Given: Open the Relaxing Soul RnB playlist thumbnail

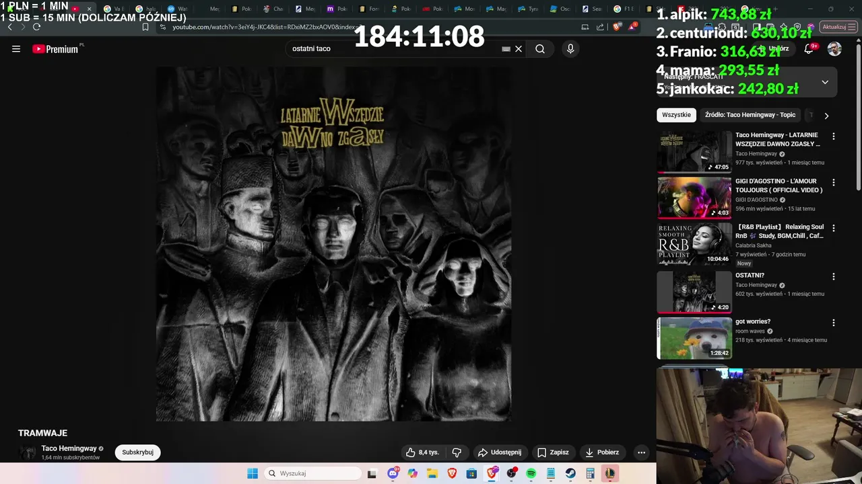Looking at the screenshot, I should tap(694, 243).
